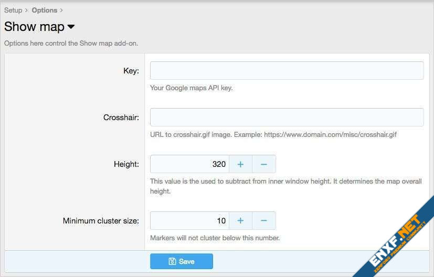Click the Show map page heading
Image resolution: width=434 pixels, height=277 pixels.
[34, 27]
